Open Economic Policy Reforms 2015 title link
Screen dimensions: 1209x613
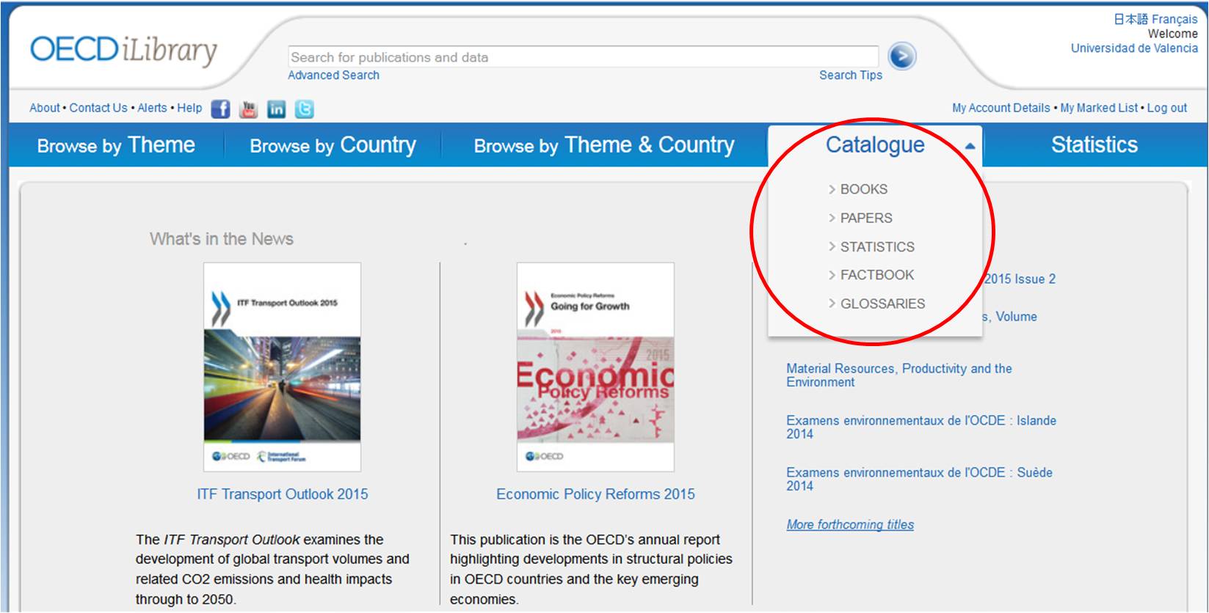point(595,494)
